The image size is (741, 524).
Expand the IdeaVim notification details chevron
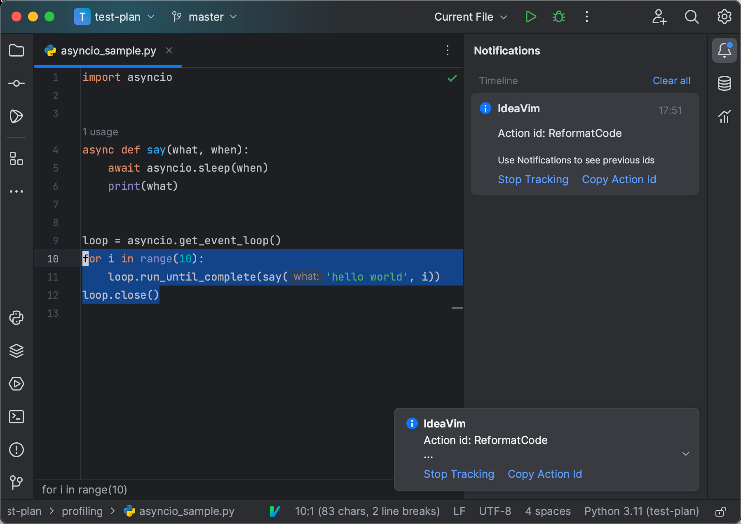[685, 454]
